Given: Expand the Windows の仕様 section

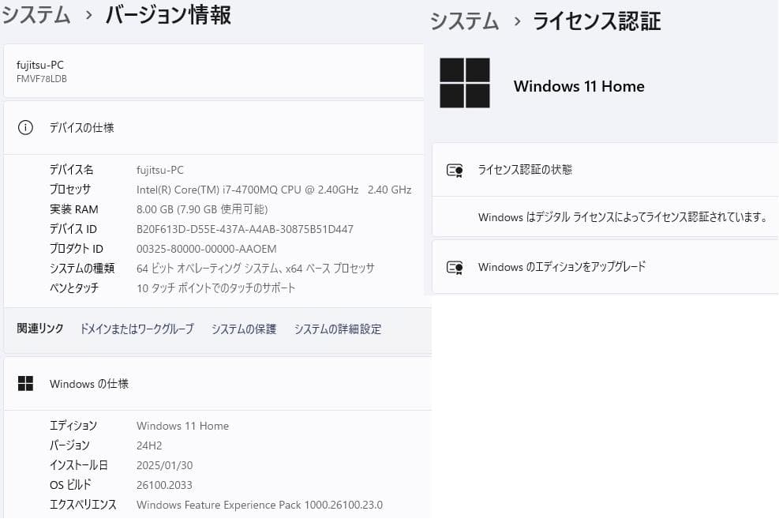Looking at the screenshot, I should [x=88, y=383].
